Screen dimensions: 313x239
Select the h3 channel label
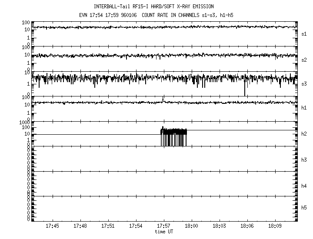[x=304, y=160]
